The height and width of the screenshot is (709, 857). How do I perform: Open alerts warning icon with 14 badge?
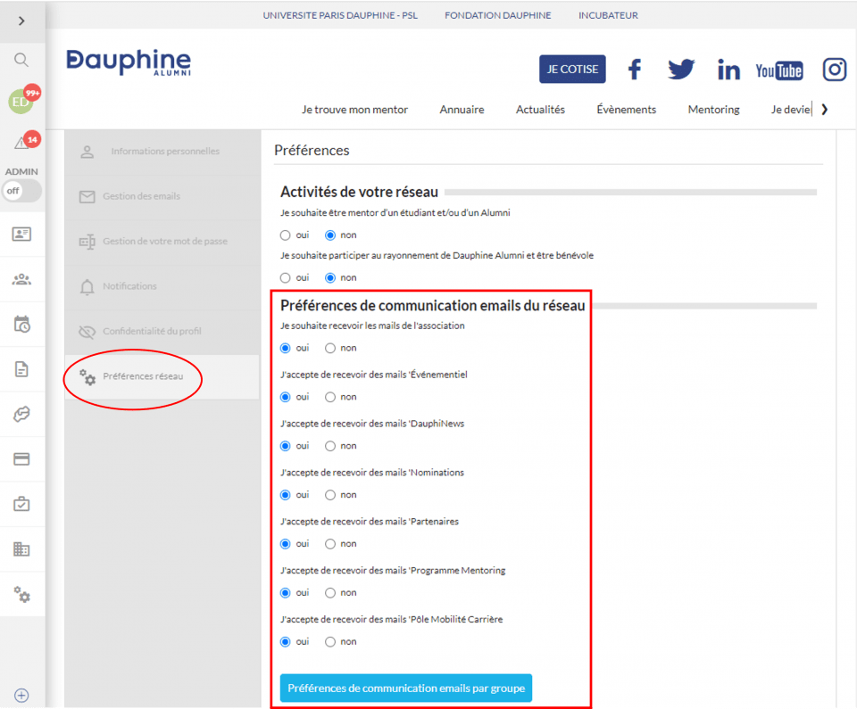(x=22, y=144)
